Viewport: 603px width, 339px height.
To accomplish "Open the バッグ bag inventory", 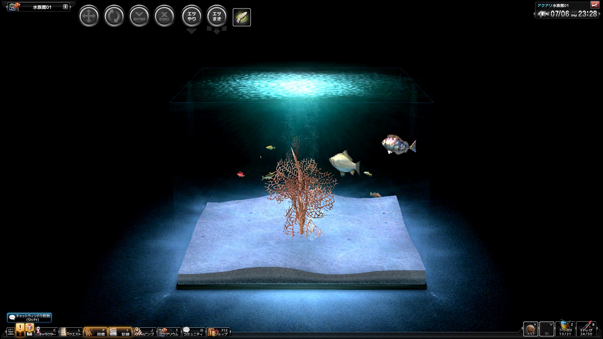I will click(x=586, y=329).
